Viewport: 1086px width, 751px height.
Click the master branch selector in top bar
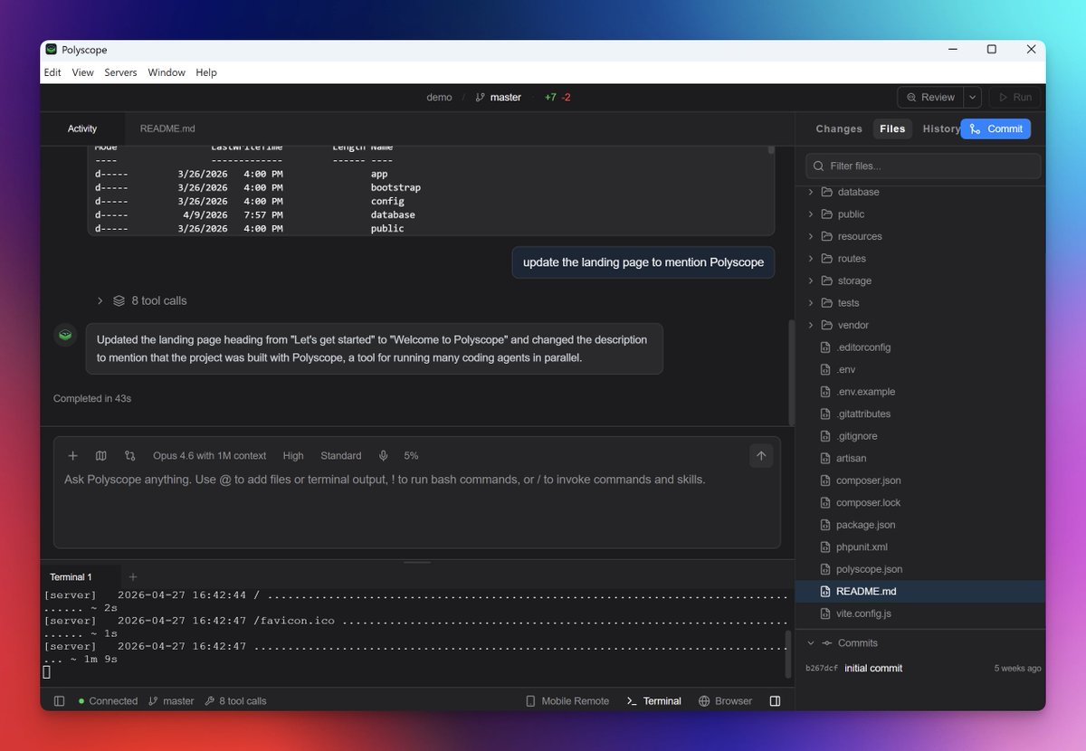click(x=499, y=97)
